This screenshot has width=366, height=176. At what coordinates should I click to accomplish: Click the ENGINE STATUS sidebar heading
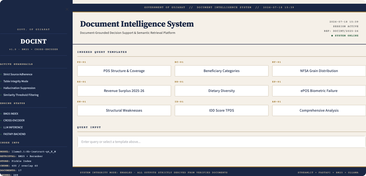click(13, 103)
